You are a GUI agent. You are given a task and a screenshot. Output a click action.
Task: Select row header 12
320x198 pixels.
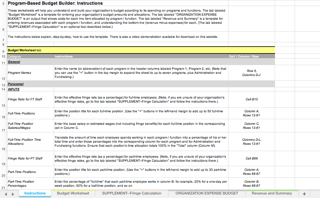click(x=3, y=79)
